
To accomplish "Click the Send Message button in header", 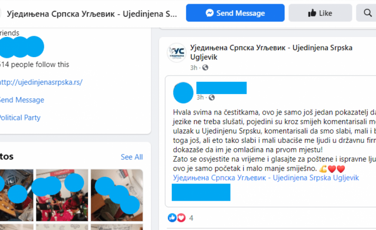I will 235,13.
